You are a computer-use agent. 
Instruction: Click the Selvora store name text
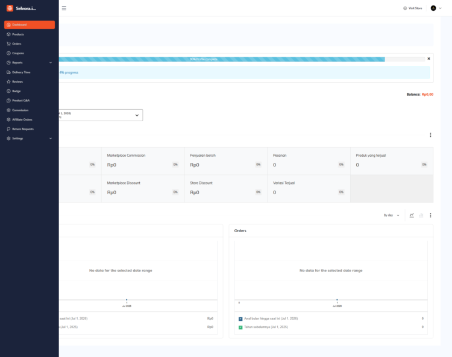tap(26, 8)
